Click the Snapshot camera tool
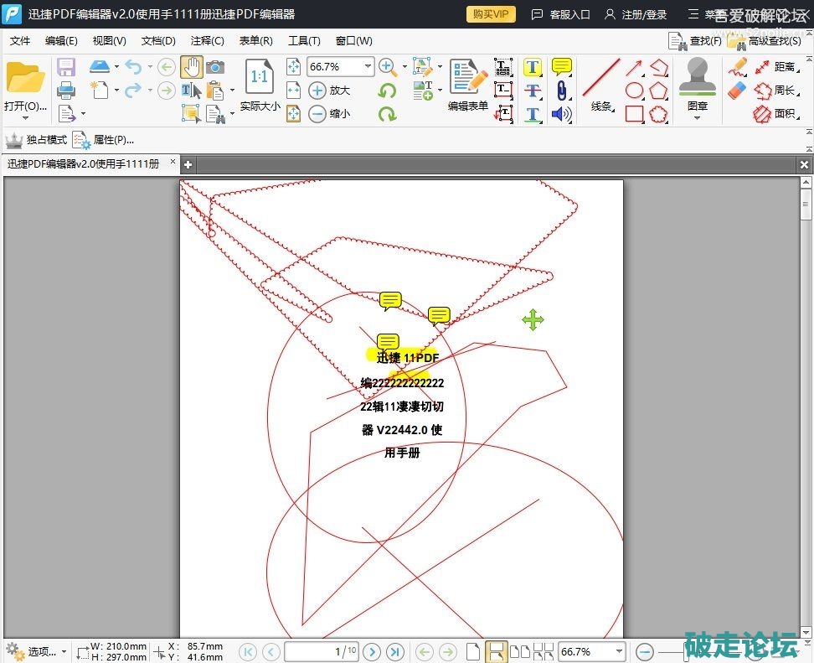The height and width of the screenshot is (663, 814). point(215,67)
